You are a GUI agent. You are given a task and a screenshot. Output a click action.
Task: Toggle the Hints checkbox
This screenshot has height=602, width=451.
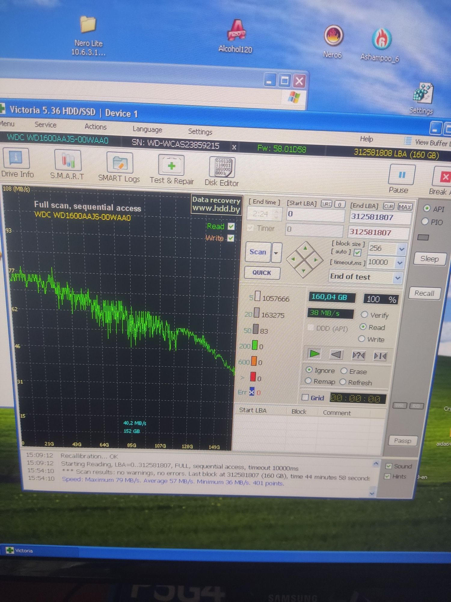(387, 476)
